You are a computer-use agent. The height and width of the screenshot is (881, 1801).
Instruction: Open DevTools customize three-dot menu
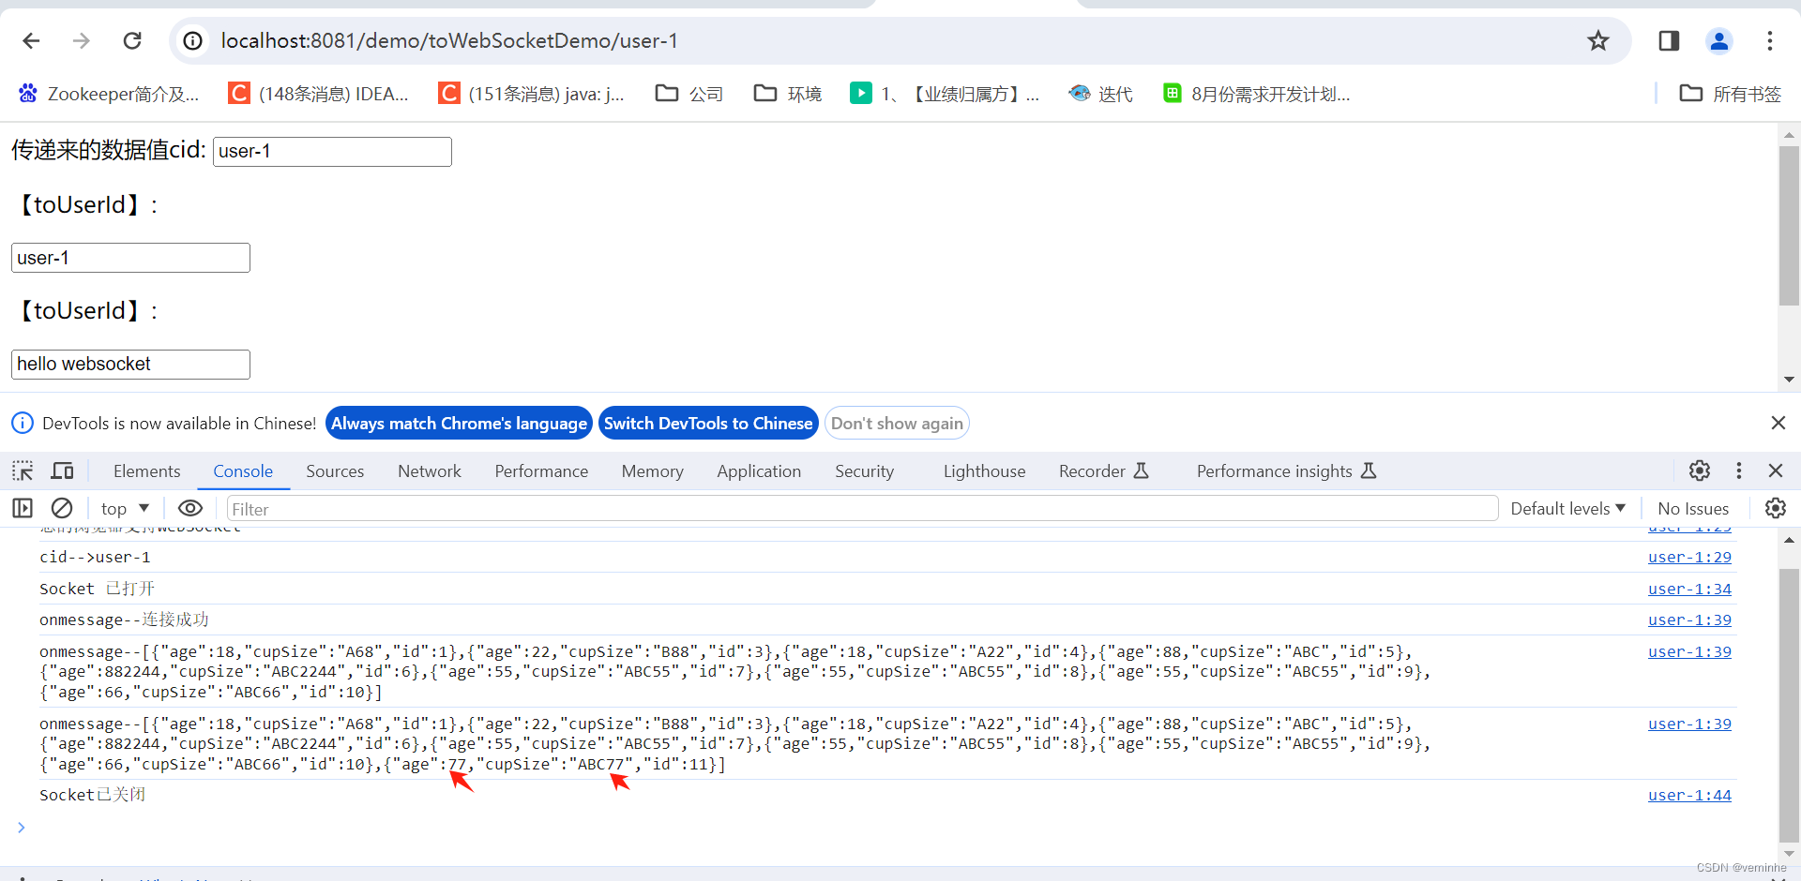click(1738, 470)
